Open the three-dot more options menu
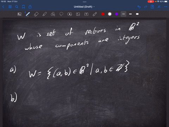The height and width of the screenshot is (127, 169). click(x=166, y=7)
